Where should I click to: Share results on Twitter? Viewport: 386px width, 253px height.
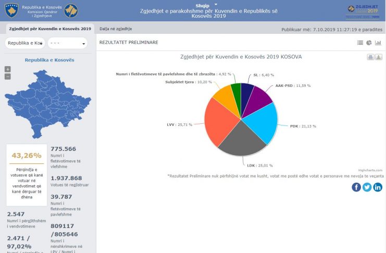(x=367, y=187)
